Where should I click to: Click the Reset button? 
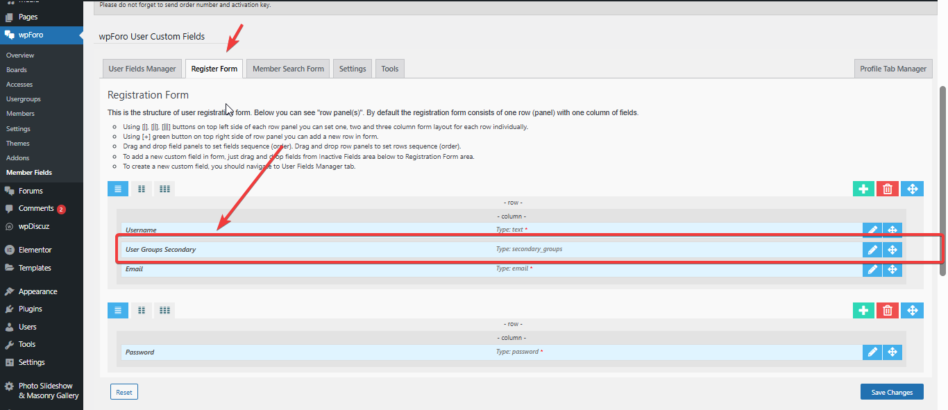click(x=124, y=392)
